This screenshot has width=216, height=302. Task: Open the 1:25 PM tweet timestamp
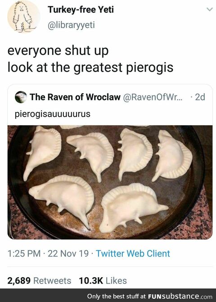click(24, 253)
